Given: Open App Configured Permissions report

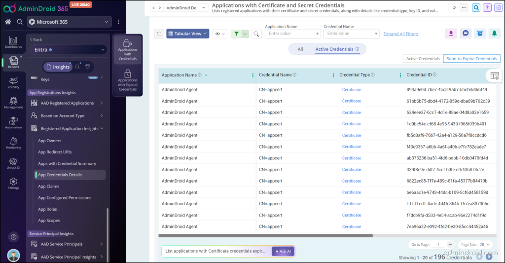Looking at the screenshot, I should (x=65, y=198).
